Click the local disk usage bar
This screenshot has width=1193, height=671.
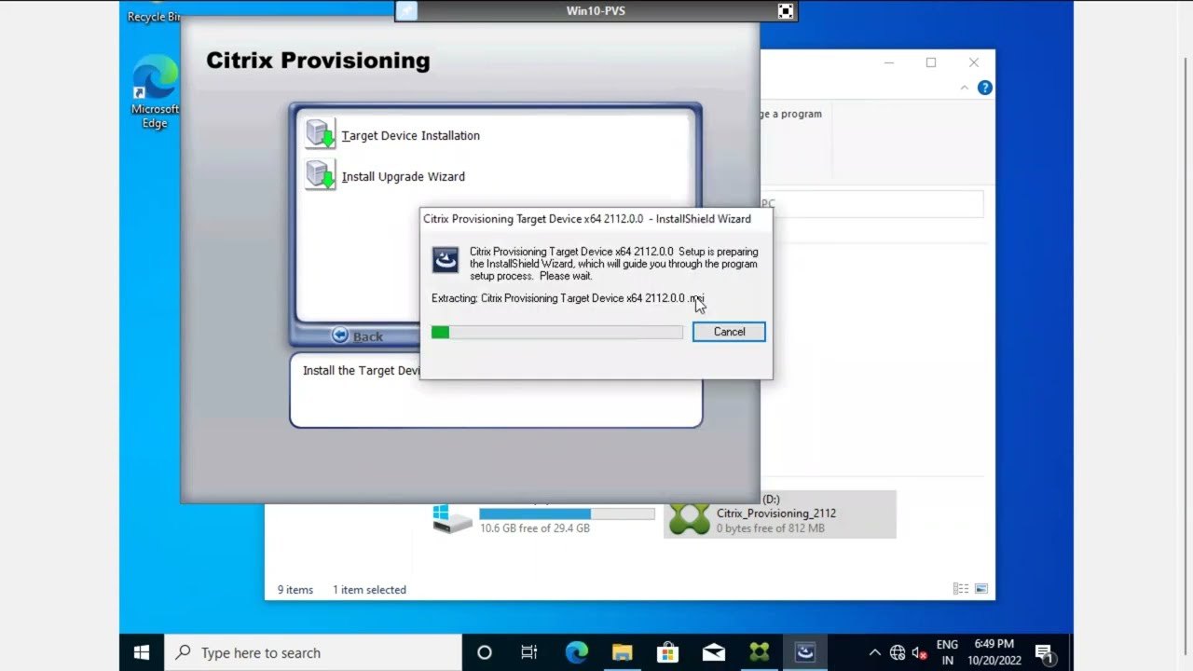(x=567, y=514)
